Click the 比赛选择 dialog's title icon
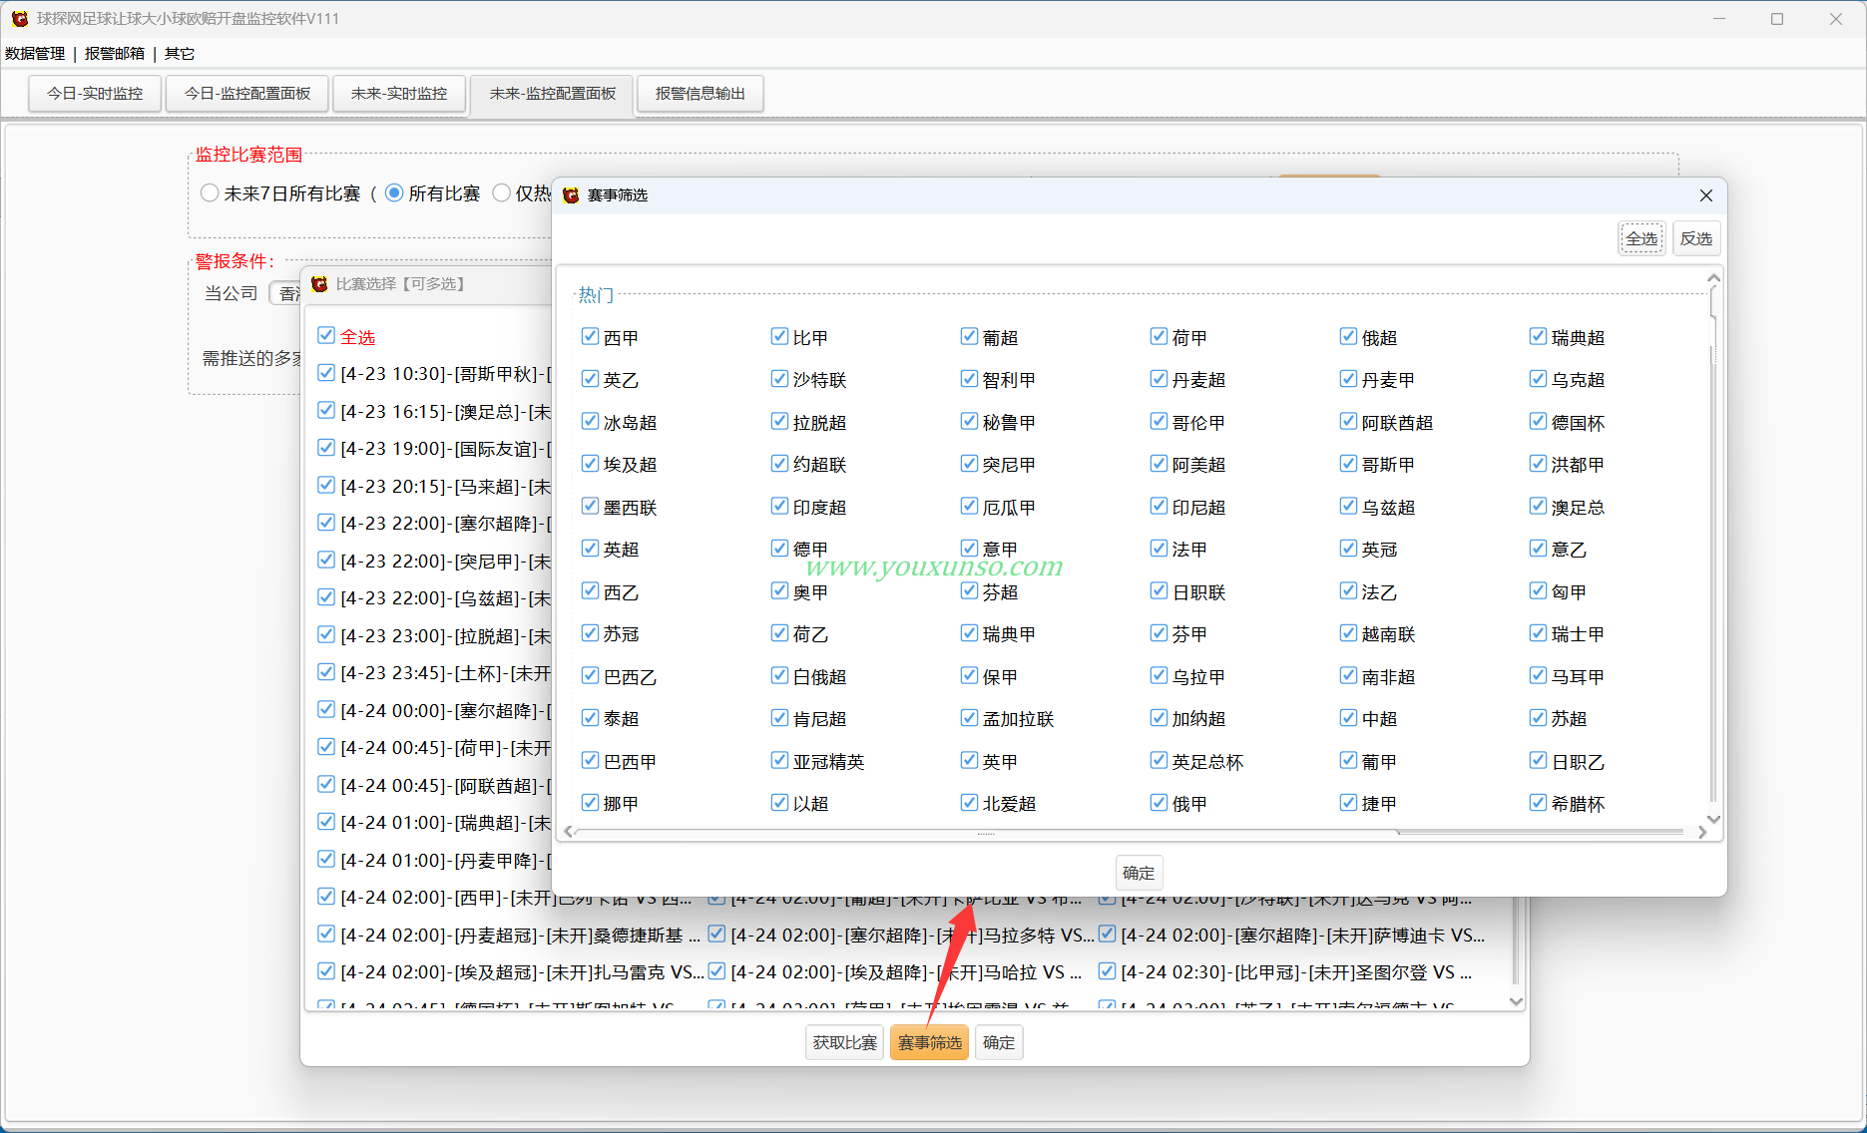The height and width of the screenshot is (1133, 1867). (319, 284)
